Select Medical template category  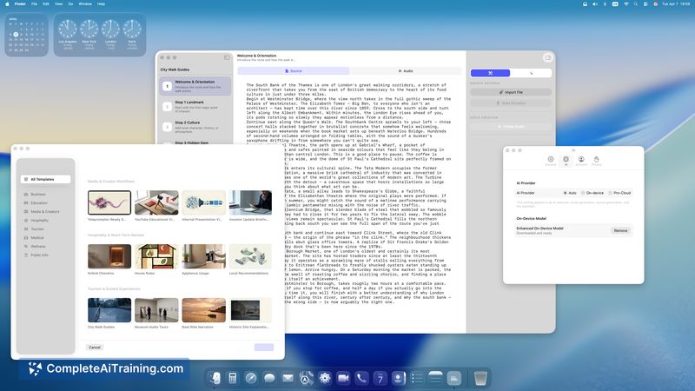37,237
